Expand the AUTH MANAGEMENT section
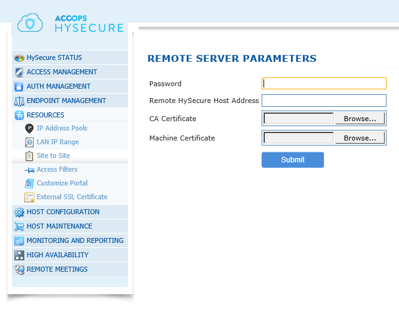The image size is (399, 311). pyautogui.click(x=70, y=86)
